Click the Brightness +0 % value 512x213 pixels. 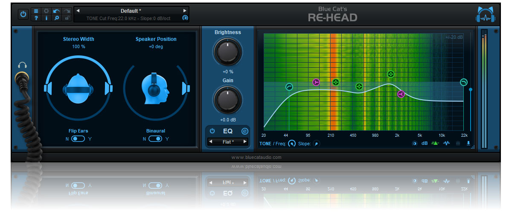coord(227,72)
